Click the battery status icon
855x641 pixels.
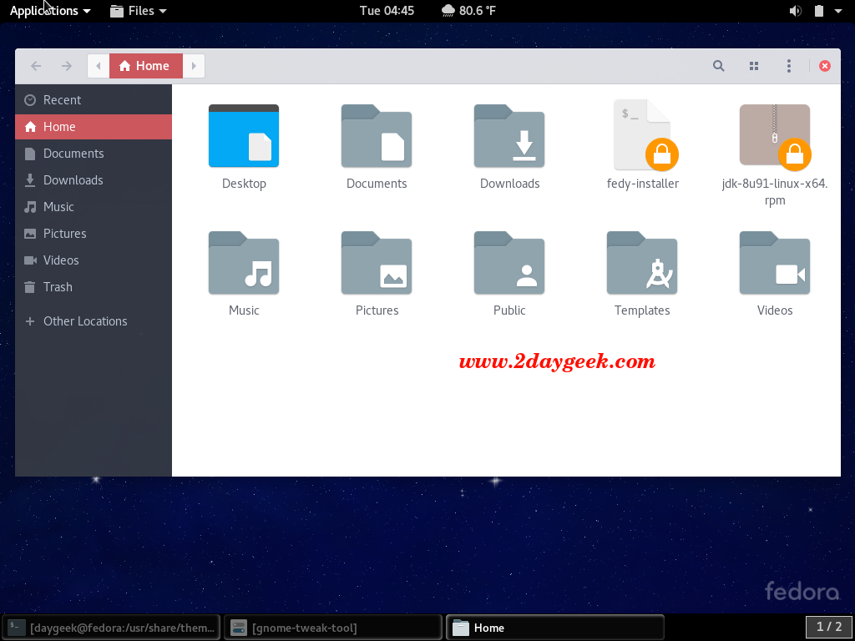(818, 10)
